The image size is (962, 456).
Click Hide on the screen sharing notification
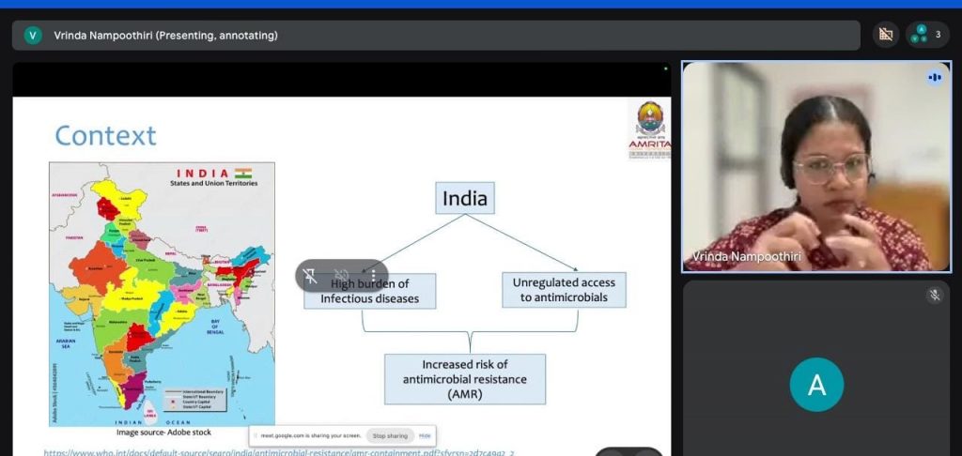coord(425,435)
